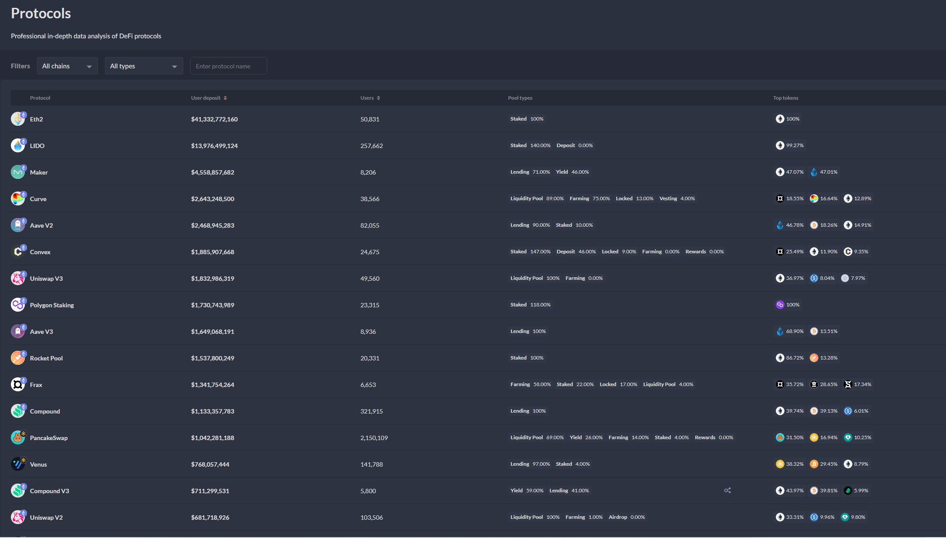Click the Maker protocol logo icon
Viewport: 946px width, 538px height.
tap(18, 172)
